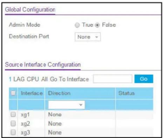This screenshot has height=138, width=163.
Task: Select the True radio button for Admin Mode
Action: 77,25
